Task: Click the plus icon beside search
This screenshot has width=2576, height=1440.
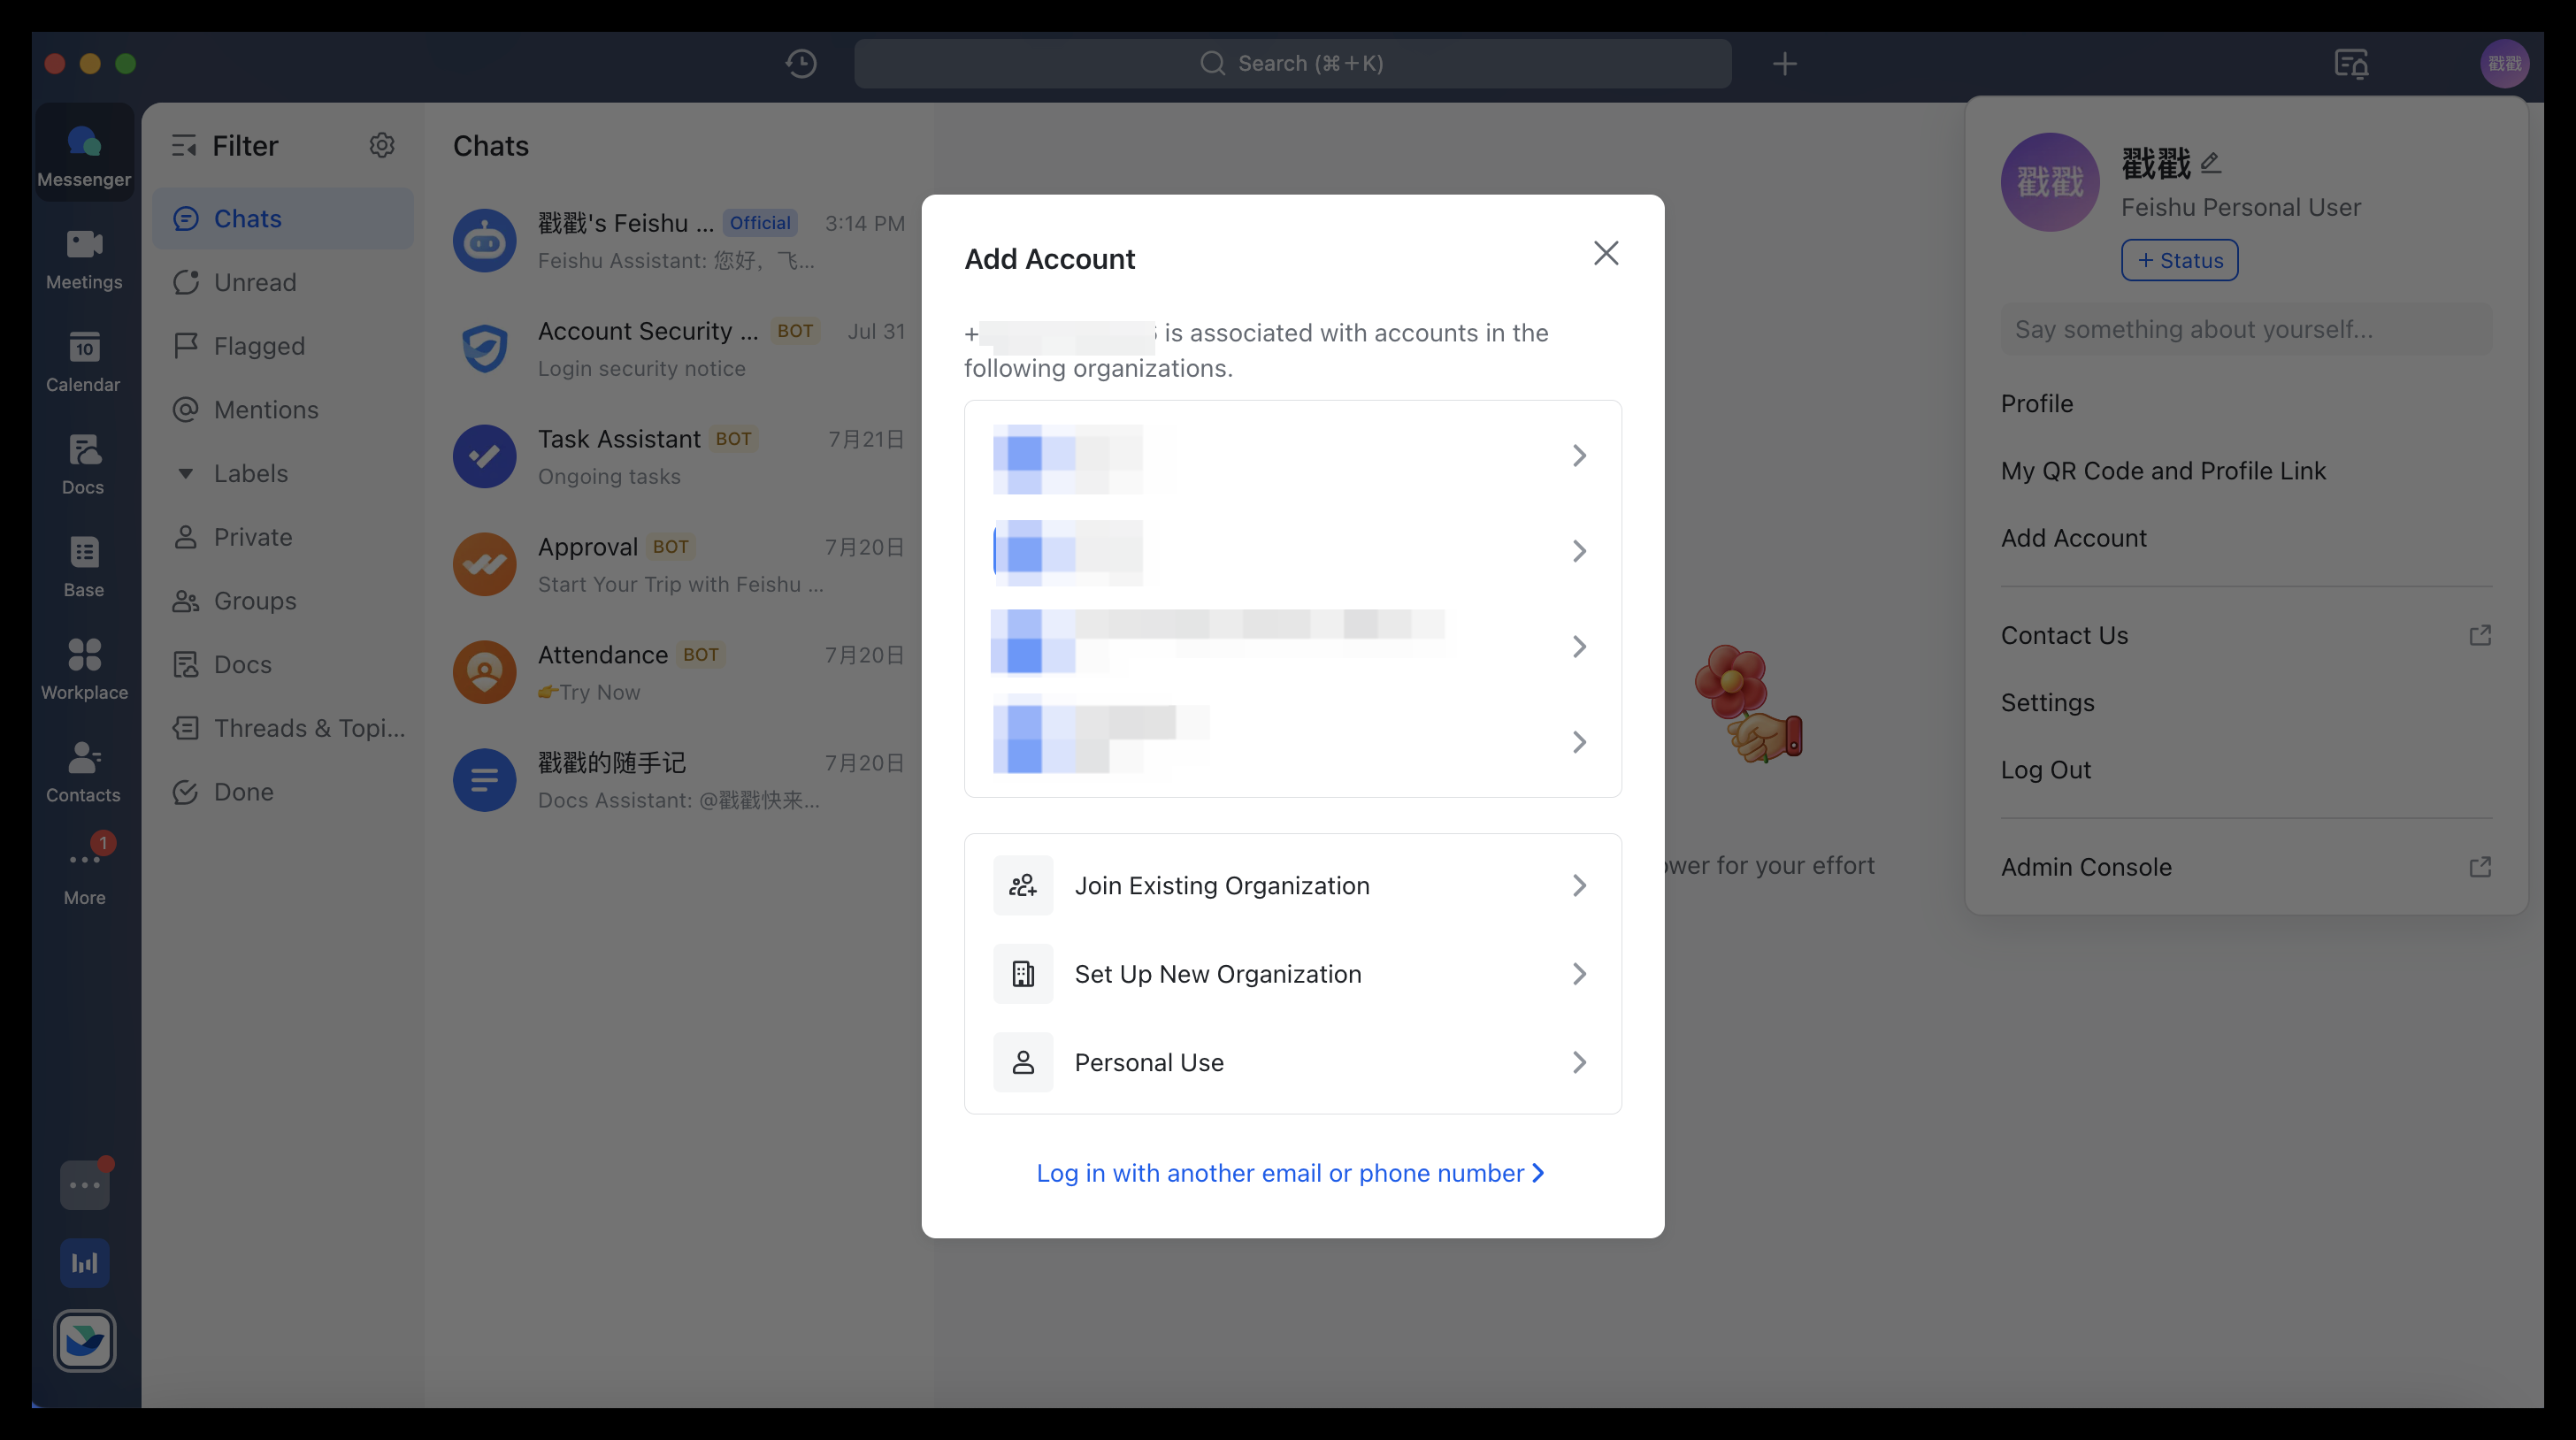Action: [1784, 64]
